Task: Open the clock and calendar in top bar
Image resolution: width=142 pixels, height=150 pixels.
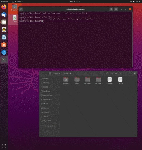Action: 75,1
